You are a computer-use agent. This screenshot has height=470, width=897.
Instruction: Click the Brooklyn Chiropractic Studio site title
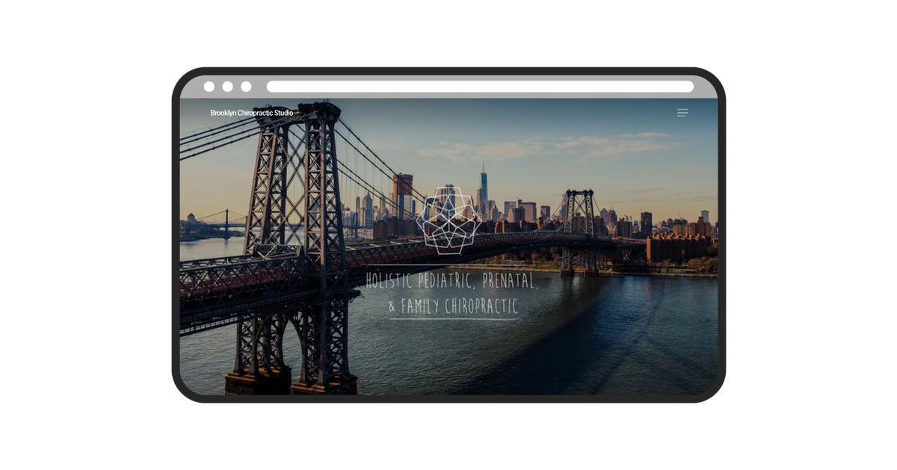point(252,113)
